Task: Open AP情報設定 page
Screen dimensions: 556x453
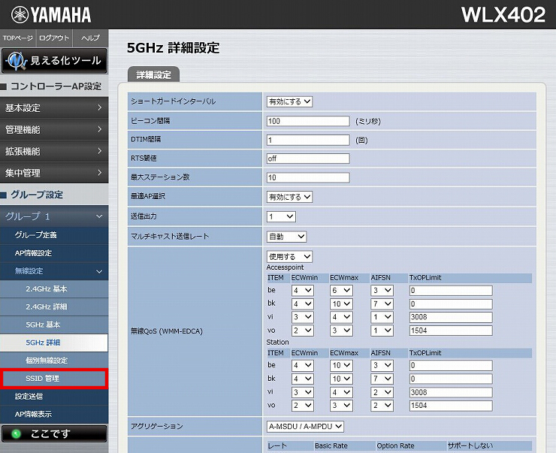Action: 54,253
